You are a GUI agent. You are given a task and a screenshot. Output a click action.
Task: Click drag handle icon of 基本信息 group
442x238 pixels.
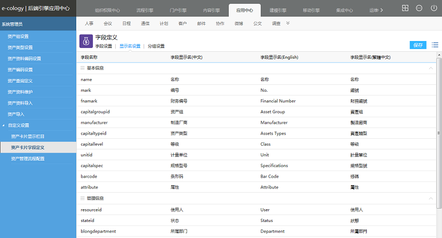coord(83,68)
